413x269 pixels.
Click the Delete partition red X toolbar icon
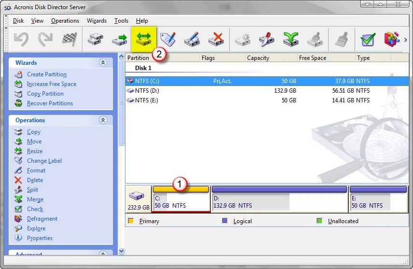click(x=216, y=39)
